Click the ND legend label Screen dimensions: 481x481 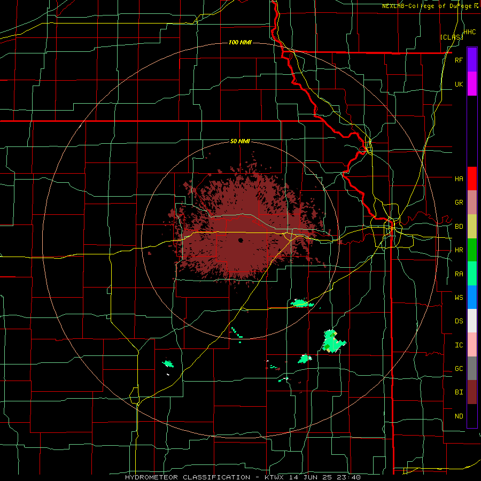[459, 416]
